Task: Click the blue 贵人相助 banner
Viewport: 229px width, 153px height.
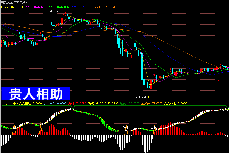Action: coord(36,94)
